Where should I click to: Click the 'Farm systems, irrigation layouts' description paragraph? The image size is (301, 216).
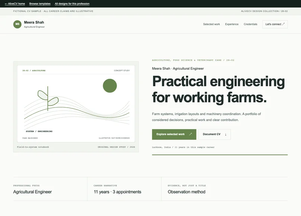click(x=206, y=117)
